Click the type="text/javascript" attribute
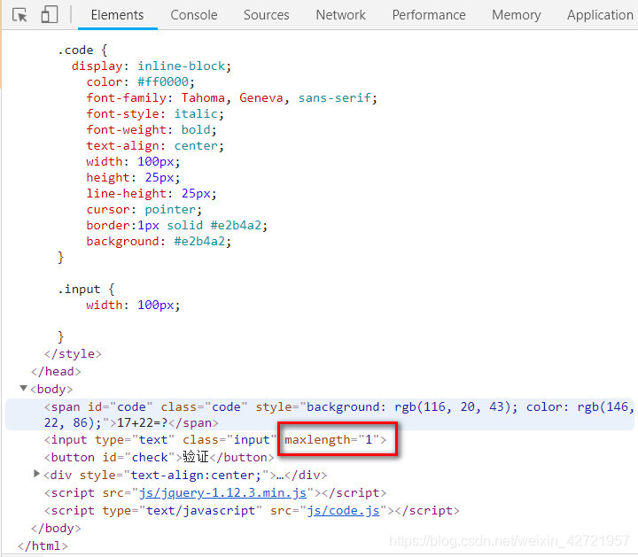Image resolution: width=638 pixels, height=557 pixels. [181, 511]
